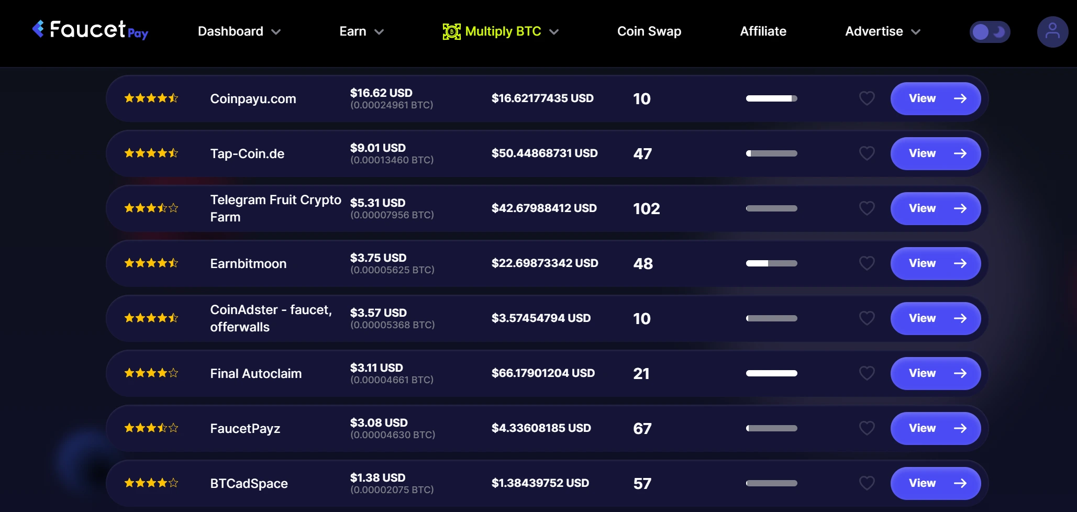This screenshot has width=1077, height=512.
Task: Click the heart icon next to Earnbitmoon
Action: coord(867,263)
